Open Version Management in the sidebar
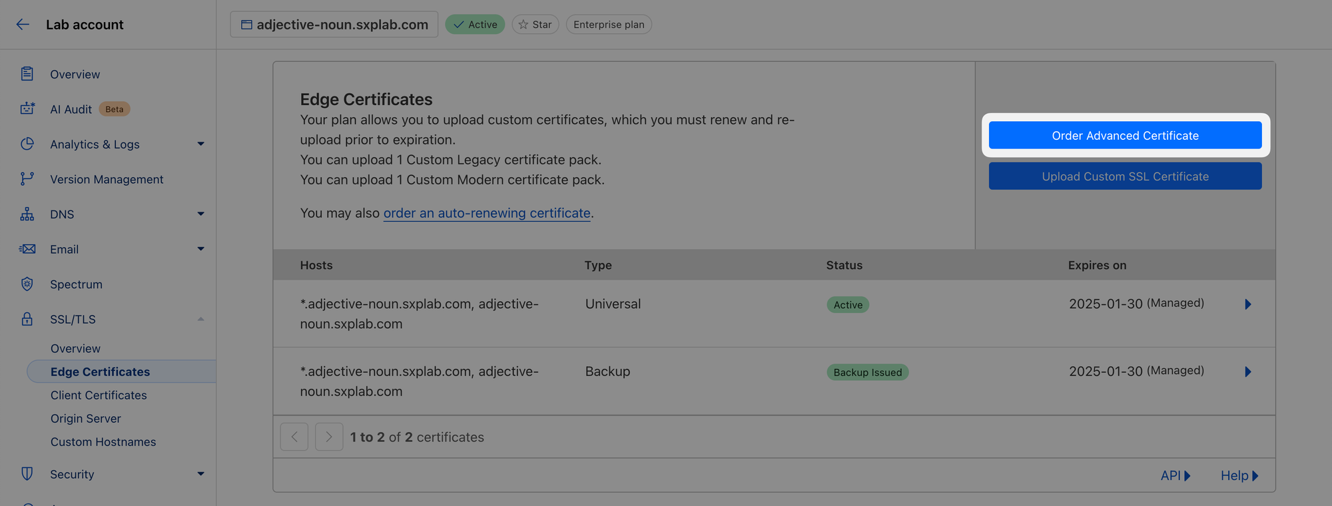 107,179
